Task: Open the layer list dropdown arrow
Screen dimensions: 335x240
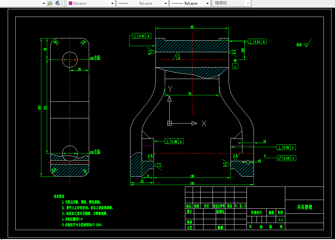Action: pos(44,4)
